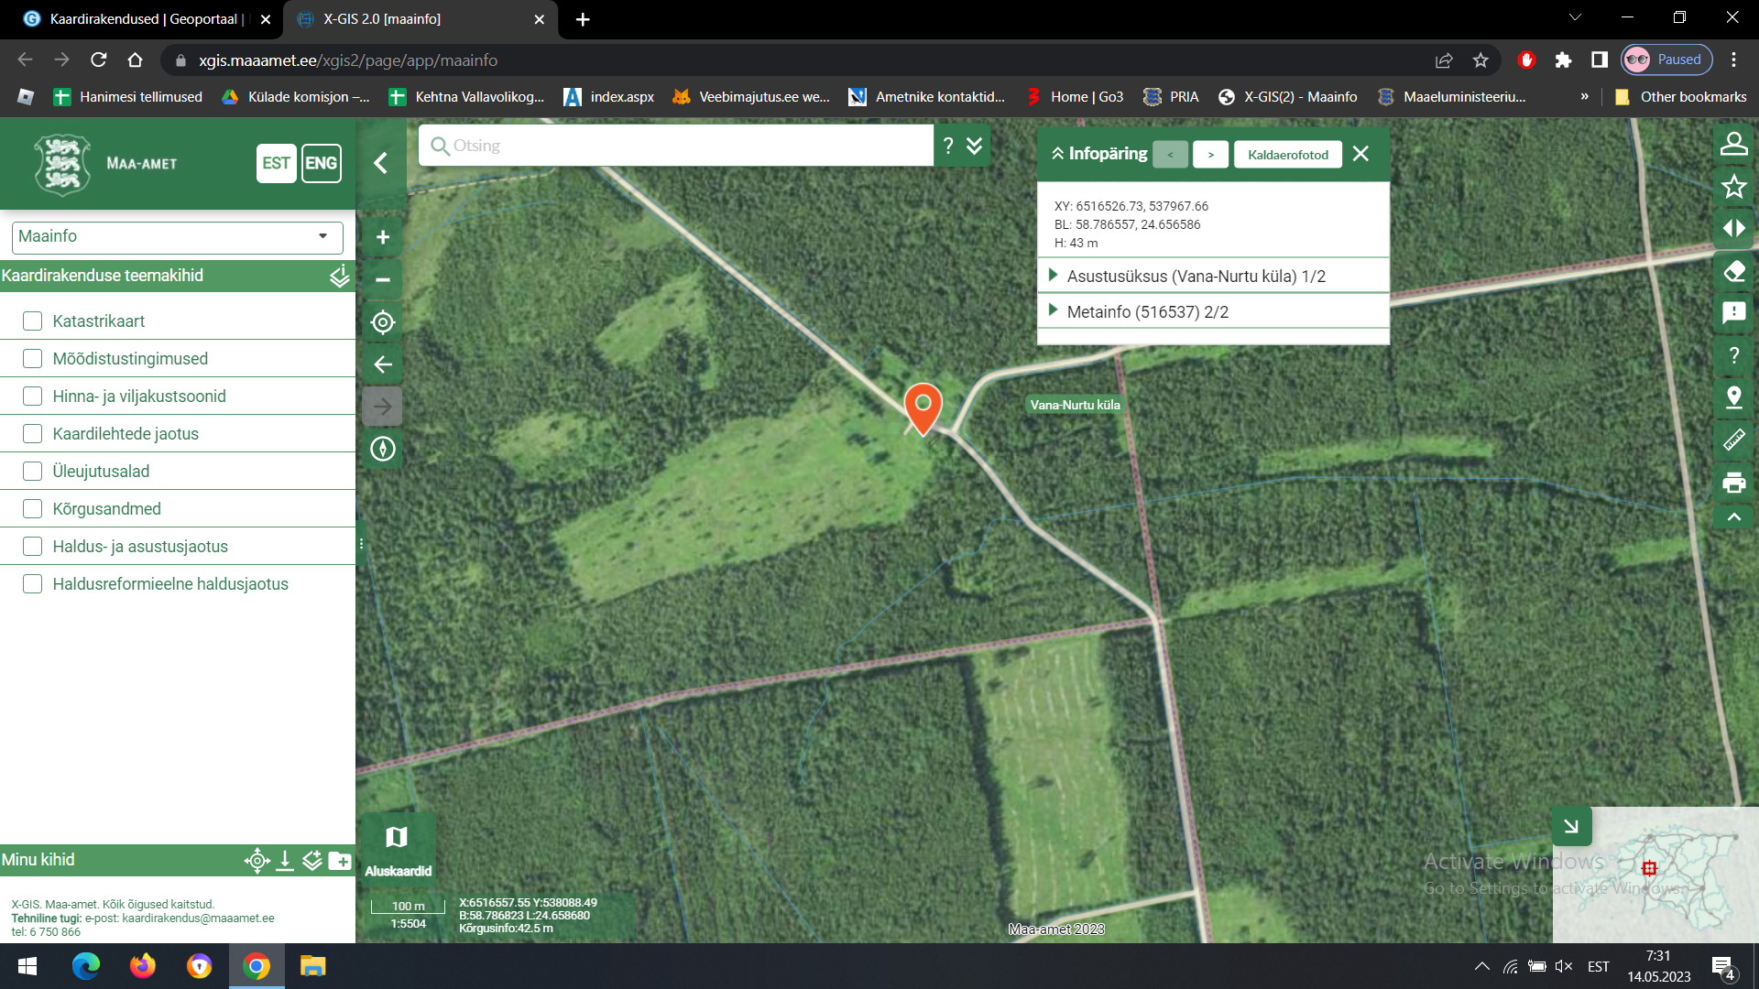Enable the Katastrikaart layer checkbox
Screen dimensions: 1759x989
tap(33, 321)
